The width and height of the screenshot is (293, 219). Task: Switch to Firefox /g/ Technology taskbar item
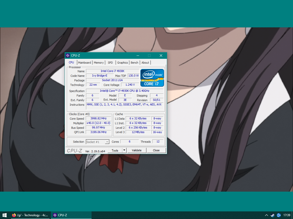point(30,215)
